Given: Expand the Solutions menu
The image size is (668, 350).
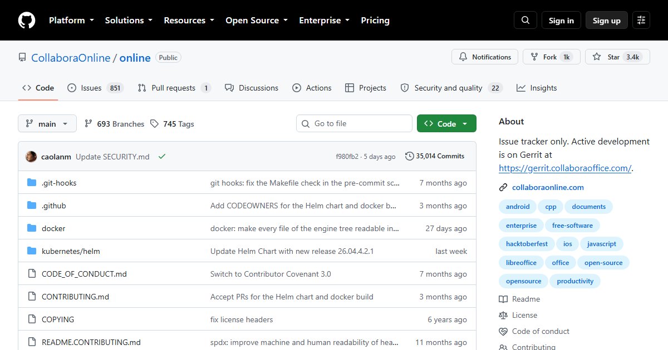Looking at the screenshot, I should click(129, 20).
